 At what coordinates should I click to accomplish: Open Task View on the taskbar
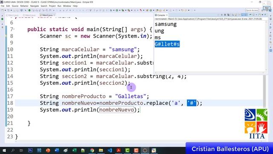[21, 150]
